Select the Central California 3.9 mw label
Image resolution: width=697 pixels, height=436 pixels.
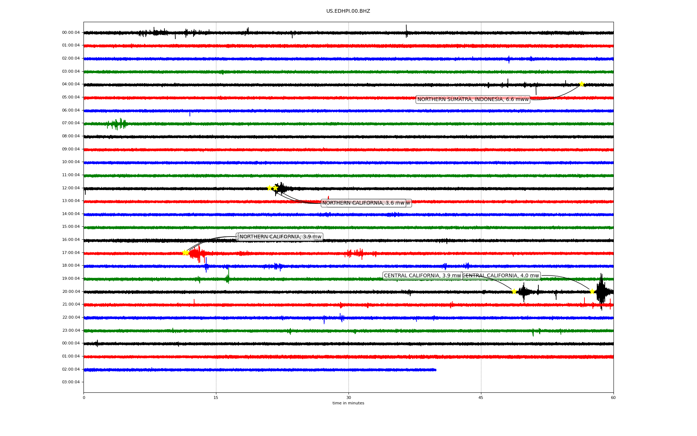[422, 276]
